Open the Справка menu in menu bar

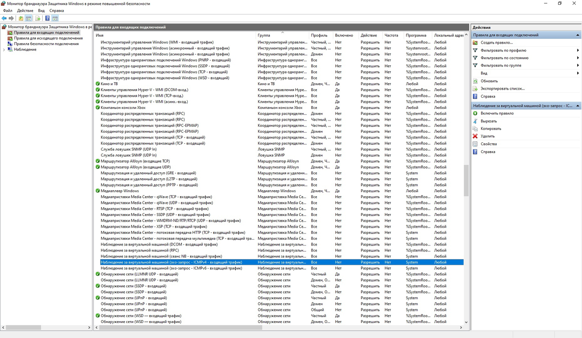click(x=56, y=10)
